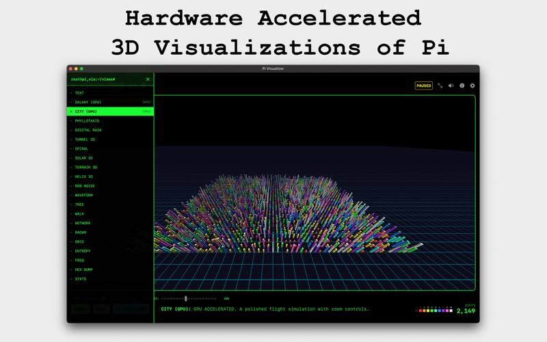Viewport: 547px width, 342px height.
Task: Choose the FREQ view
Action: point(110,261)
